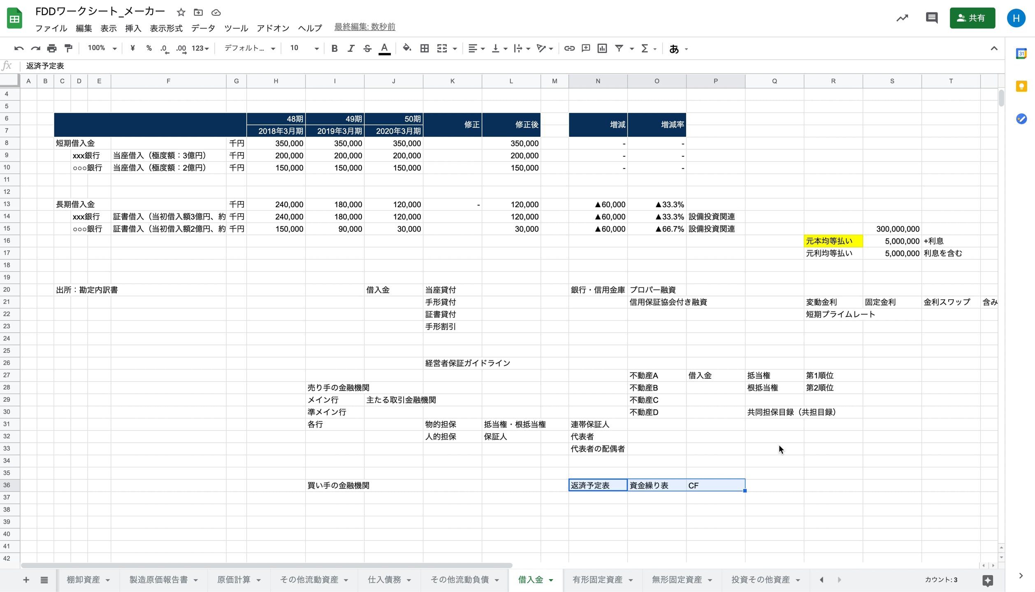
Task: Open the fill color bucket tool
Action: [406, 48]
